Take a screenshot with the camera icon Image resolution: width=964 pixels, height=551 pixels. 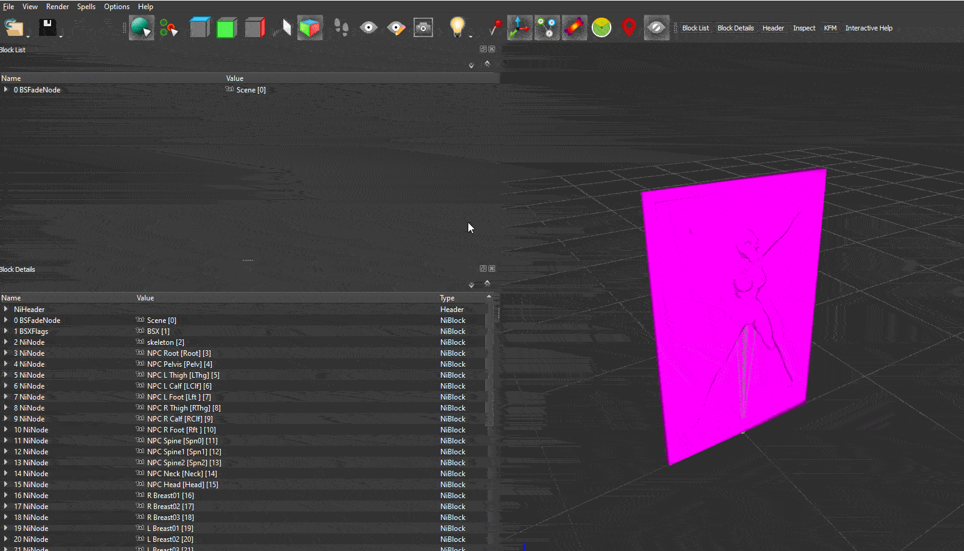coord(423,28)
